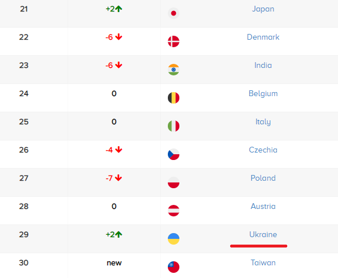Viewport: 338px width, 278px height.
Task: Open the Denmark country link
Action: (263, 37)
